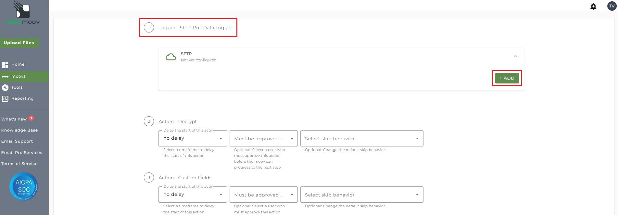Open the TV user avatar menu
This screenshot has width=618, height=215.
pyautogui.click(x=612, y=6)
